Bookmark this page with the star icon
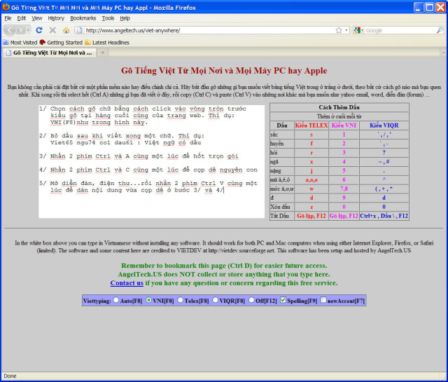This screenshot has height=382, width=448. (337, 30)
